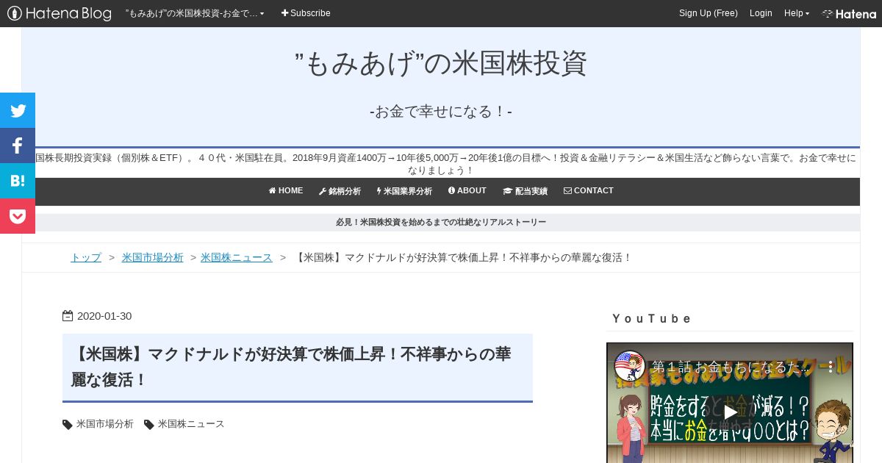The width and height of the screenshot is (882, 463).
Task: Open the Hatena Blog logo link
Action: 60,13
